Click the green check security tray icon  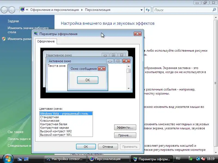coord(190,159)
